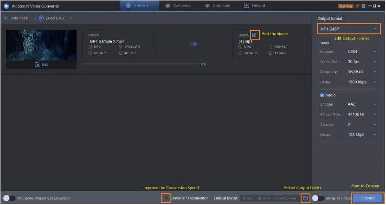This screenshot has width=386, height=205.
Task: Click the conversion progress bar
Action: 140,64
